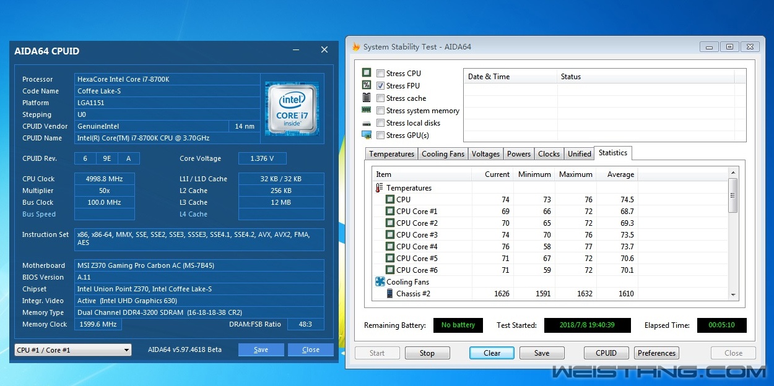Image resolution: width=774 pixels, height=386 pixels.
Task: Click the Status column header in log
Action: coord(646,77)
